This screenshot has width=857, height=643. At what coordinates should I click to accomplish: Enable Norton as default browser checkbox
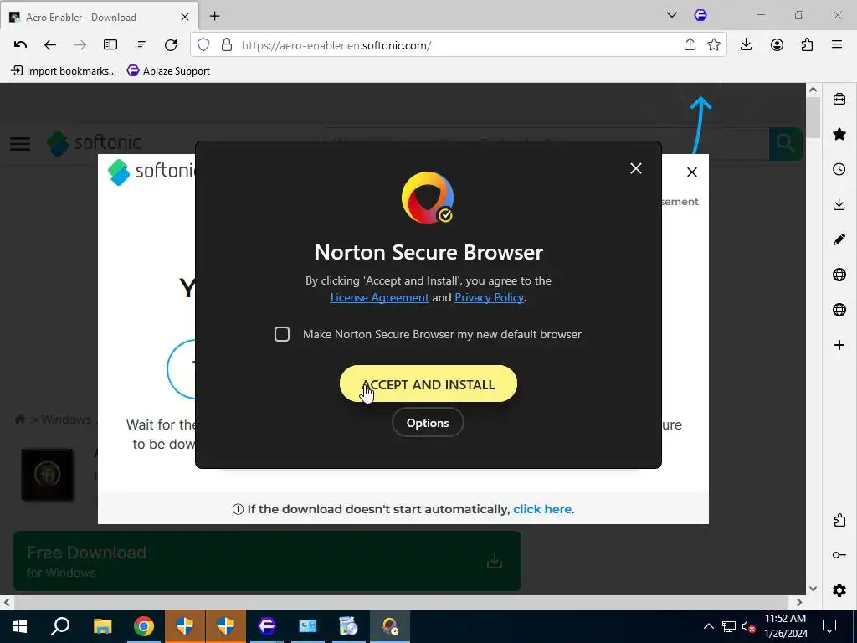282,334
